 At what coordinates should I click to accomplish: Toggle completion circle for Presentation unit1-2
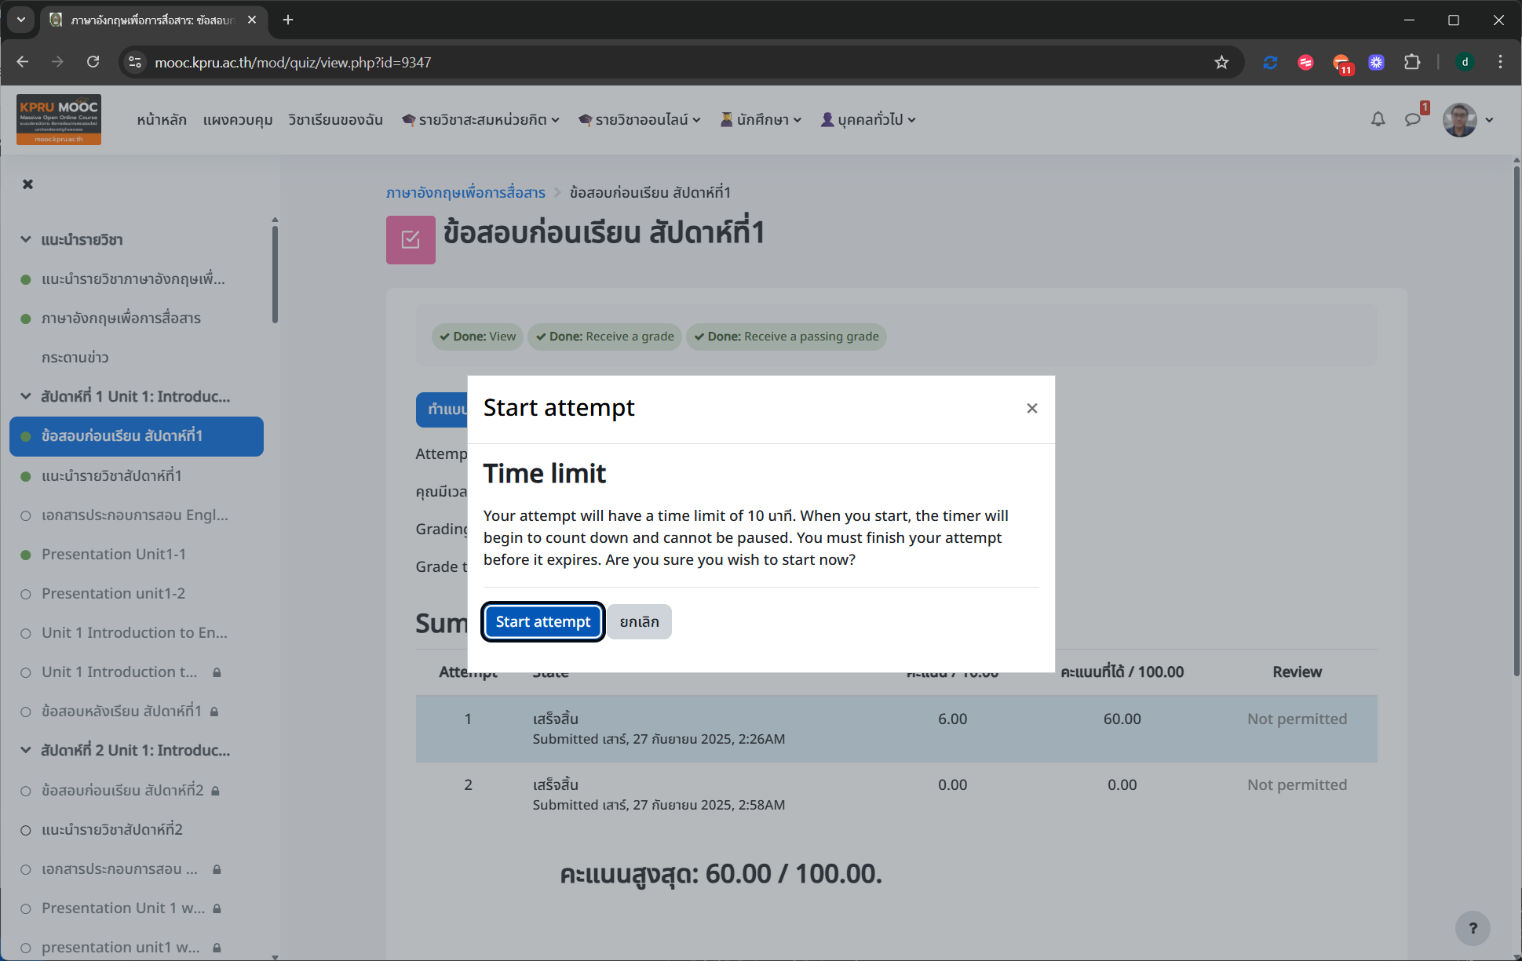[x=26, y=594]
